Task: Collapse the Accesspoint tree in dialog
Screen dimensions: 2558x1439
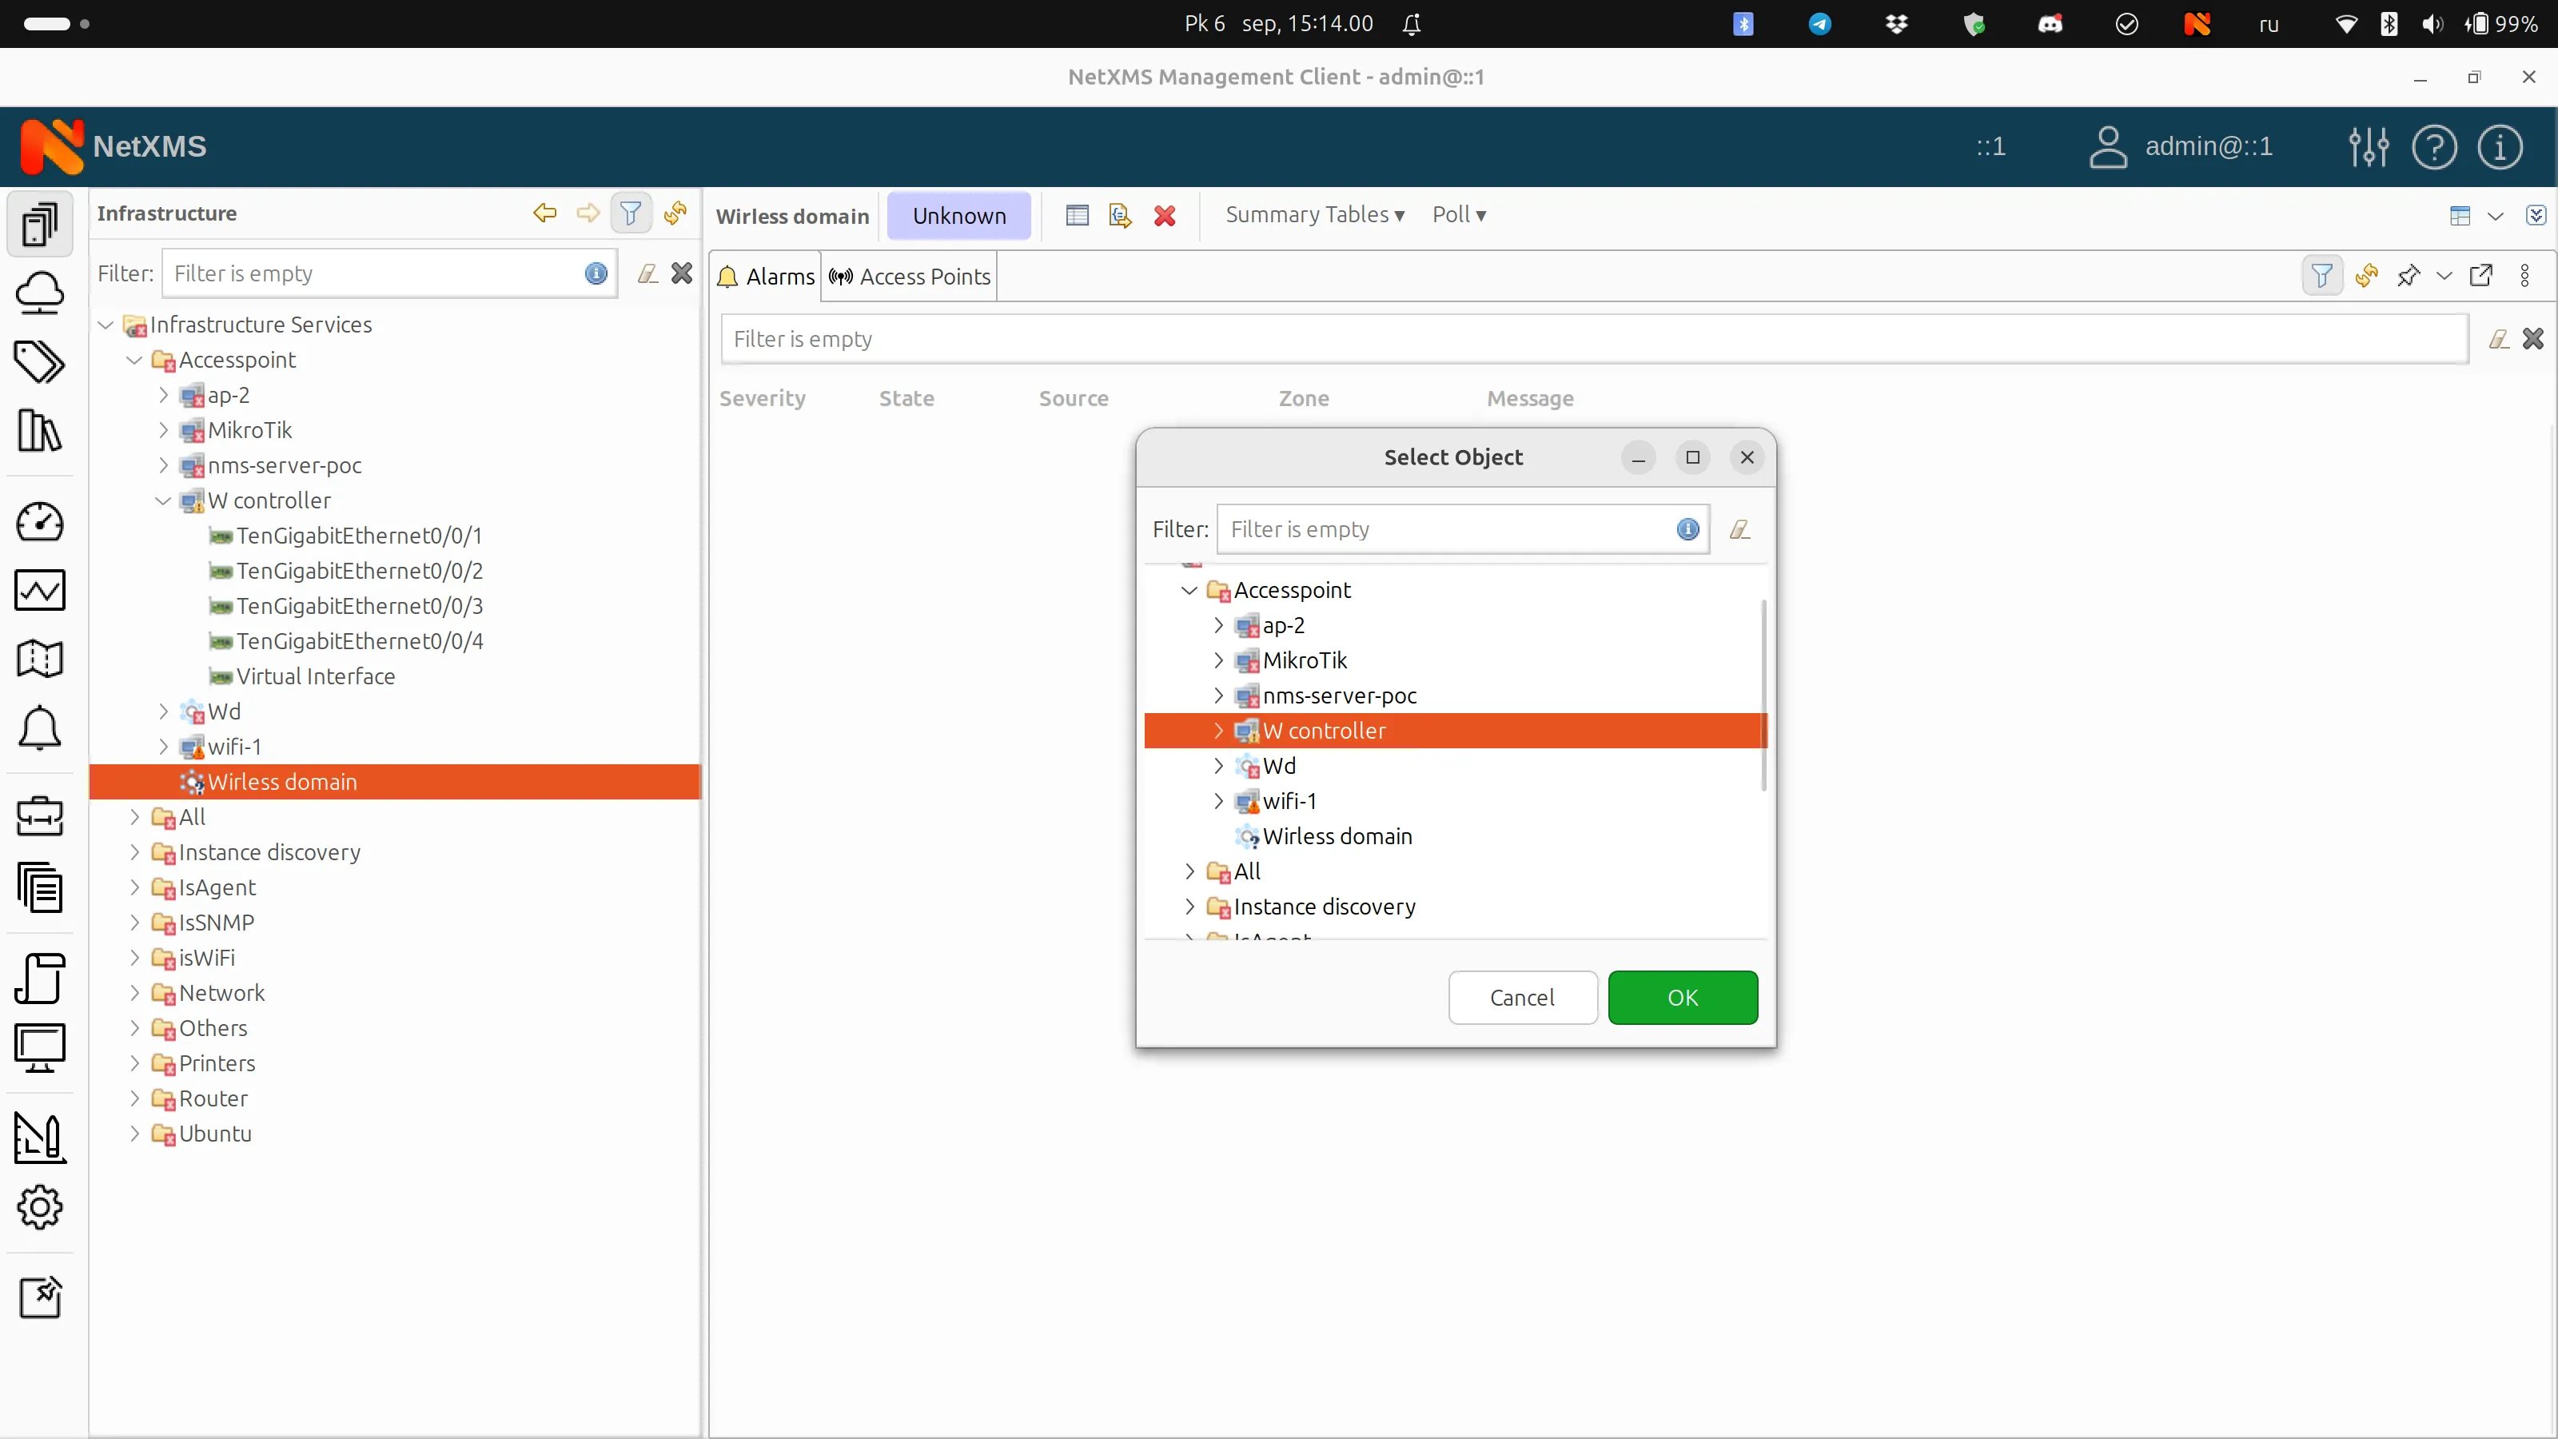Action: click(1189, 589)
